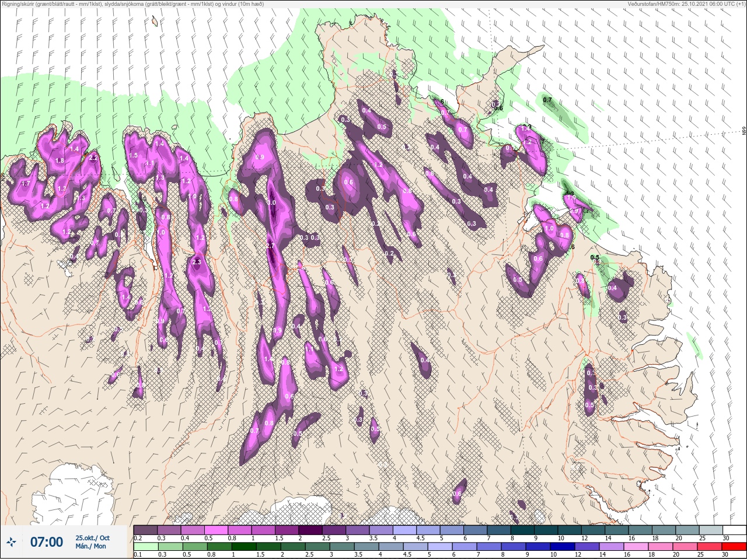This screenshot has width=747, height=559.
Task: Click the 3.0 precipitation value on the map
Action: click(x=271, y=202)
